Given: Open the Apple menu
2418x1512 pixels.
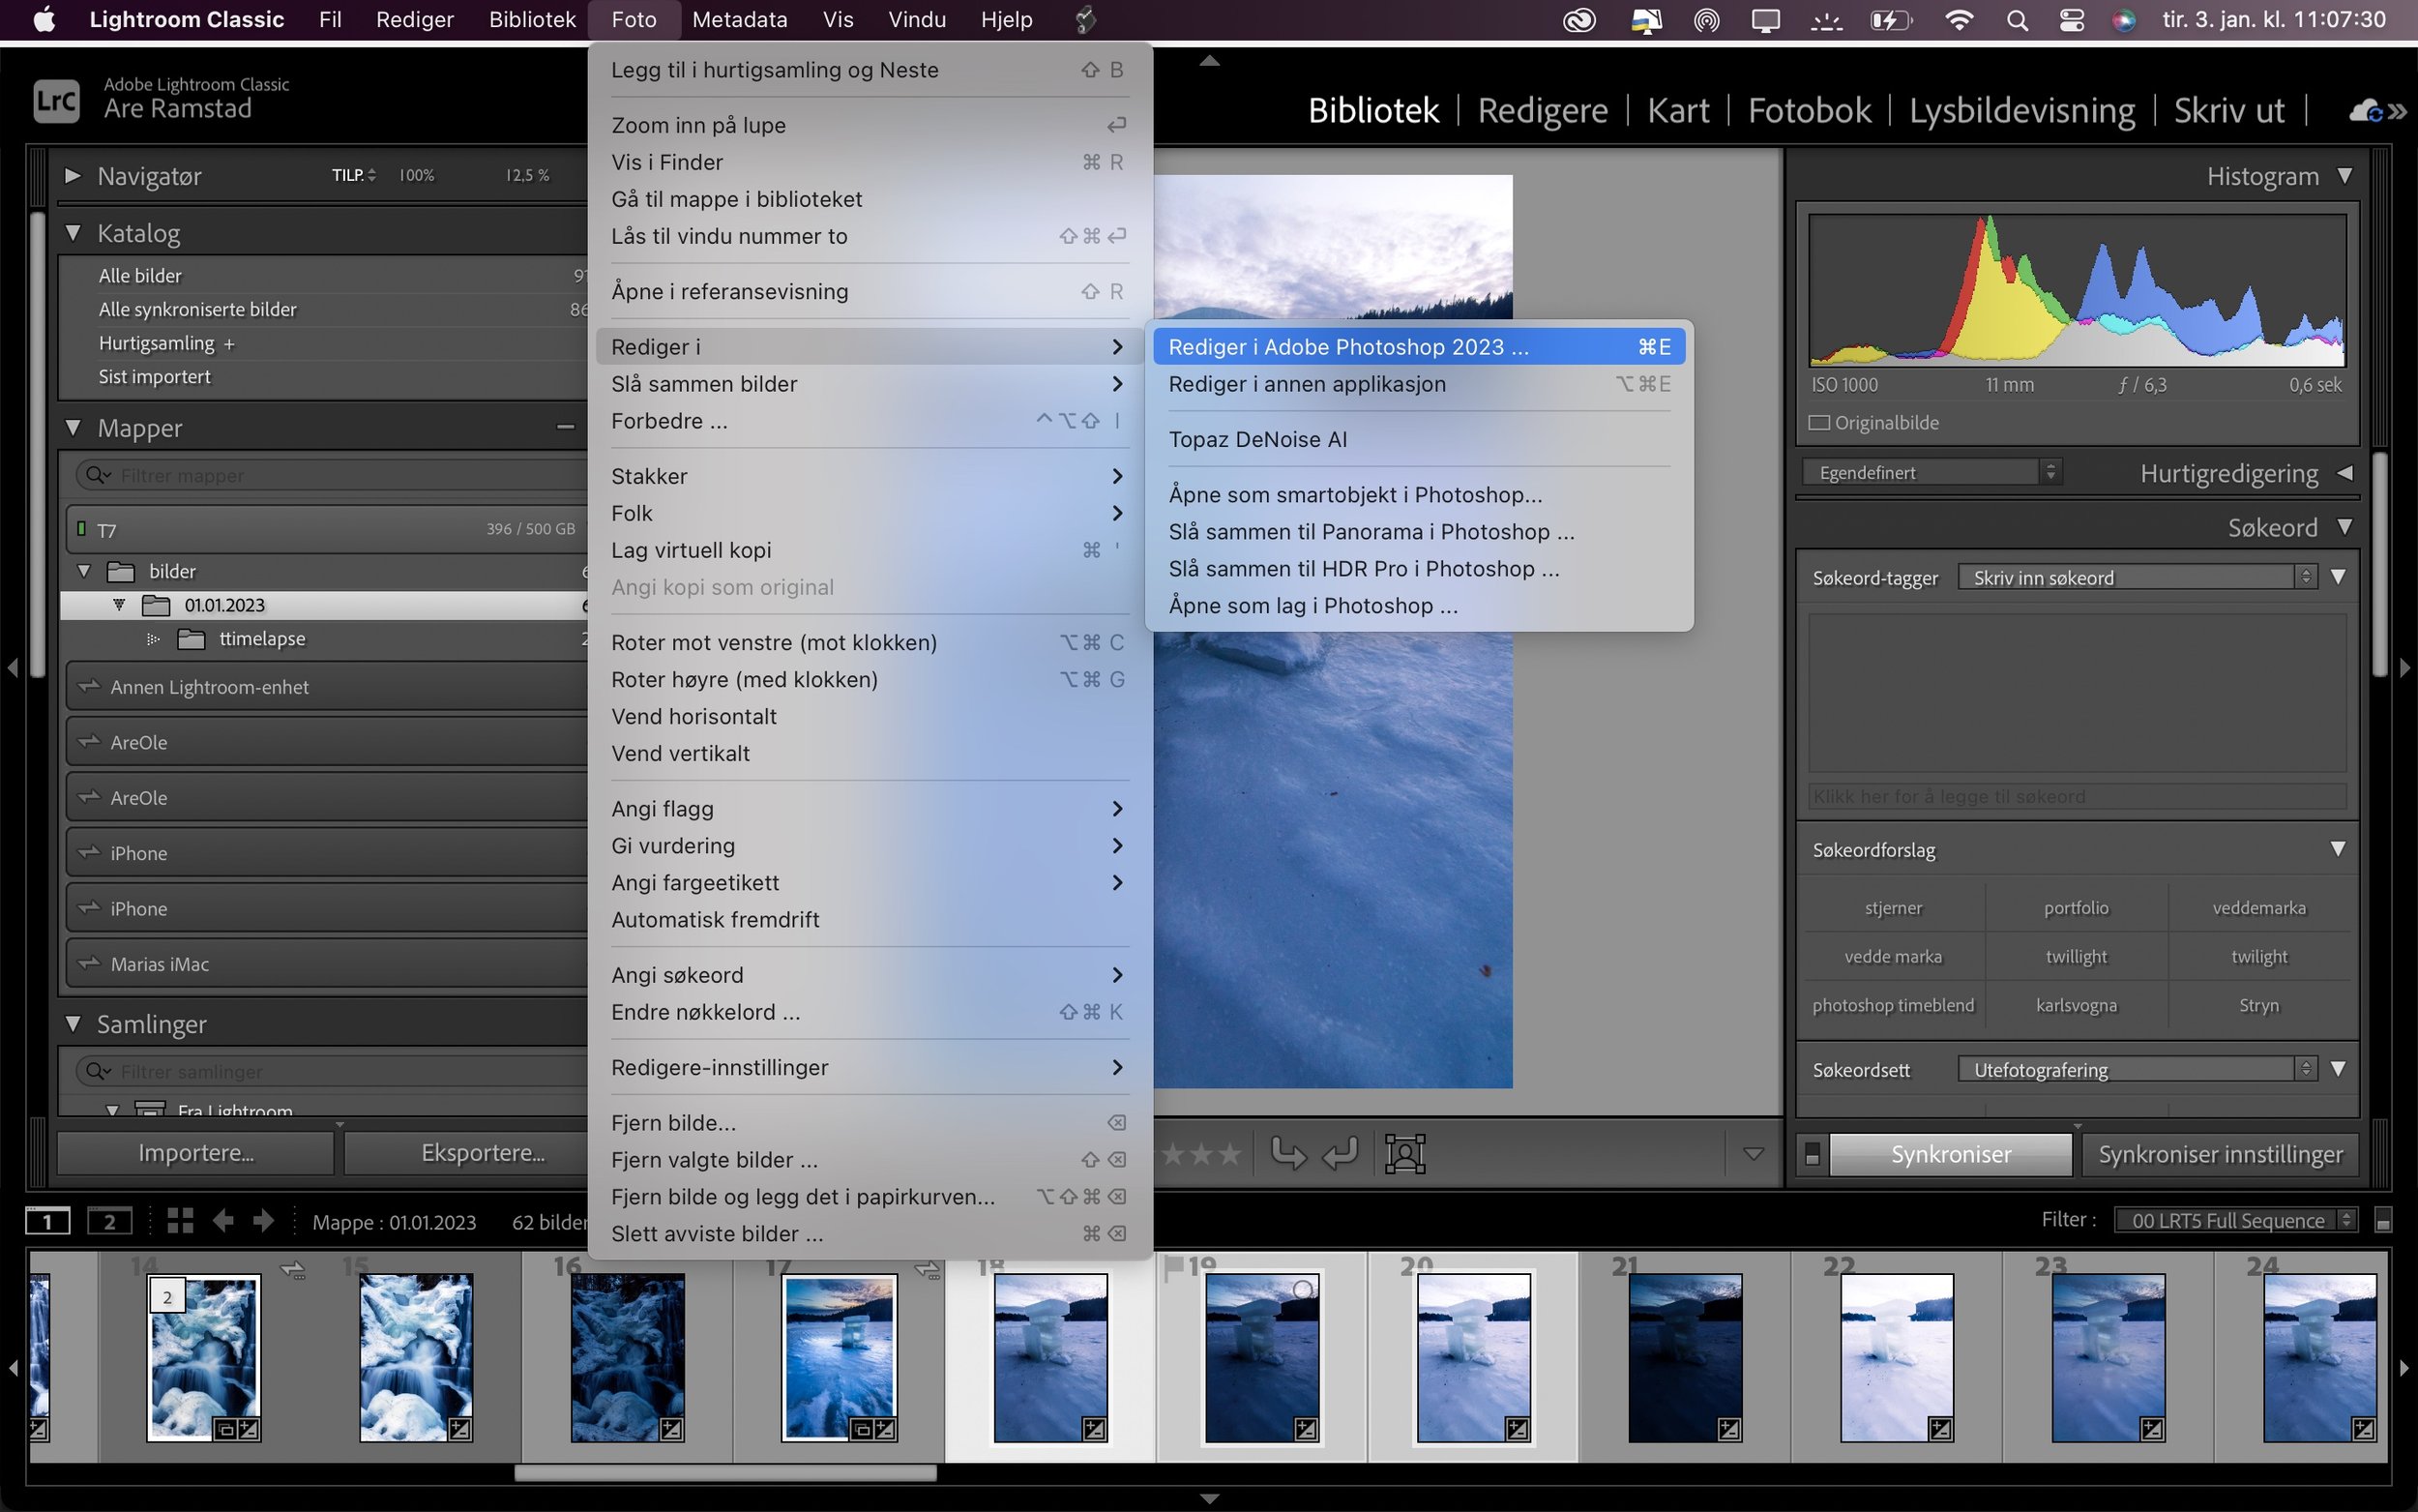Looking at the screenshot, I should pyautogui.click(x=44, y=20).
